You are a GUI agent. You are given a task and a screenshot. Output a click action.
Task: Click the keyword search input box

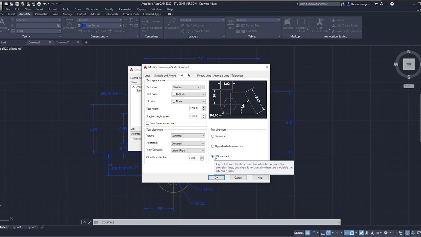[x=319, y=4]
